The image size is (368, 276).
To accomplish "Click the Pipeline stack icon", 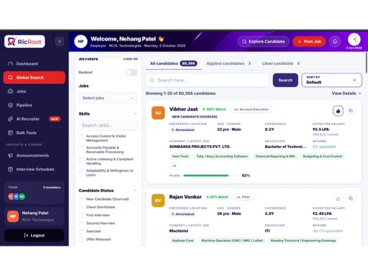I will [10, 105].
